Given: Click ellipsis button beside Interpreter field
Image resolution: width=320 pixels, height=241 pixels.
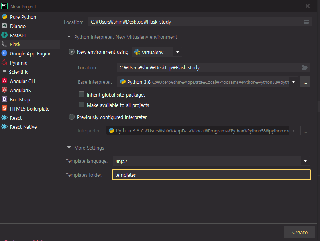Looking at the screenshot, I should 305,130.
